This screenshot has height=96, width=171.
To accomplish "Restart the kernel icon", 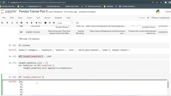I will tap(50, 23).
